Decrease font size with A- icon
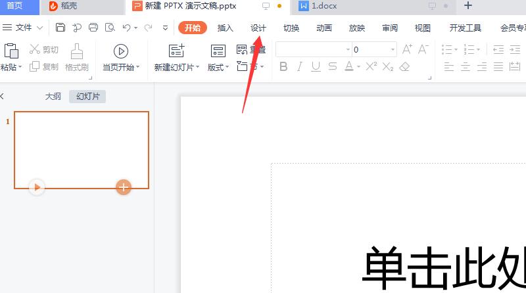 coord(423,49)
